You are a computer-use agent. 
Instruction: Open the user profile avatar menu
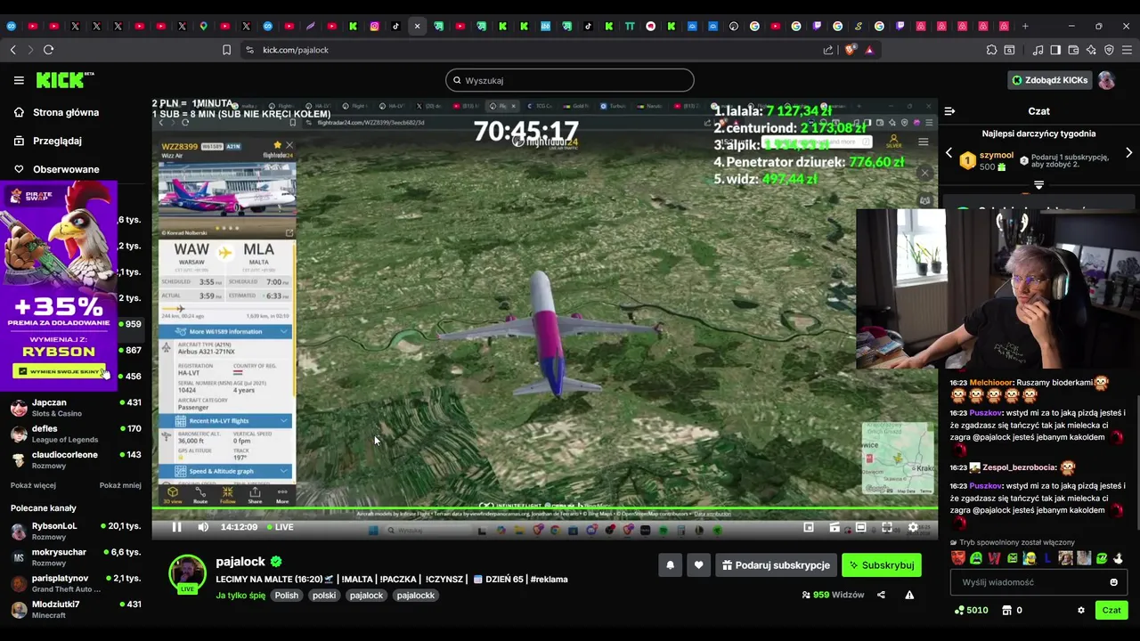[x=1106, y=80]
